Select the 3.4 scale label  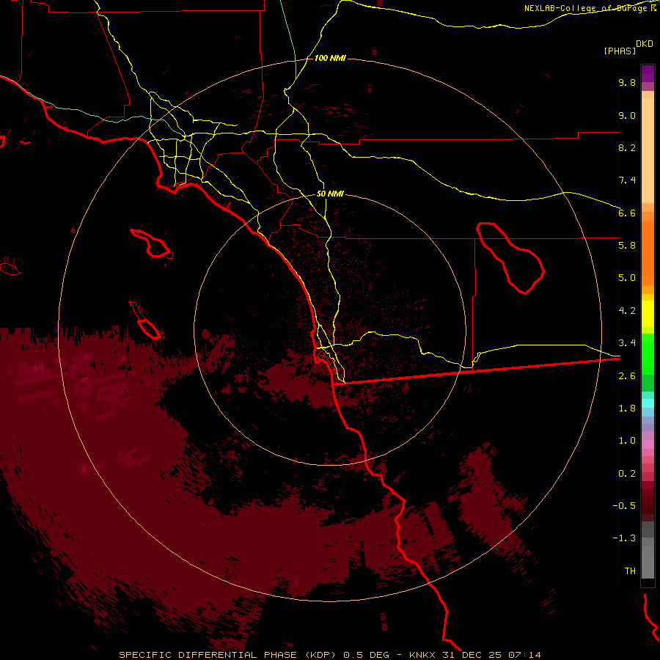(627, 343)
